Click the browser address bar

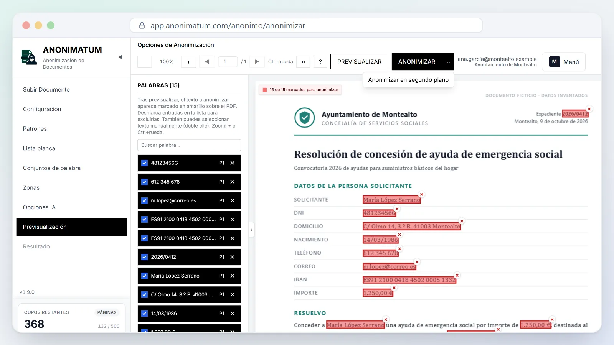(x=306, y=26)
